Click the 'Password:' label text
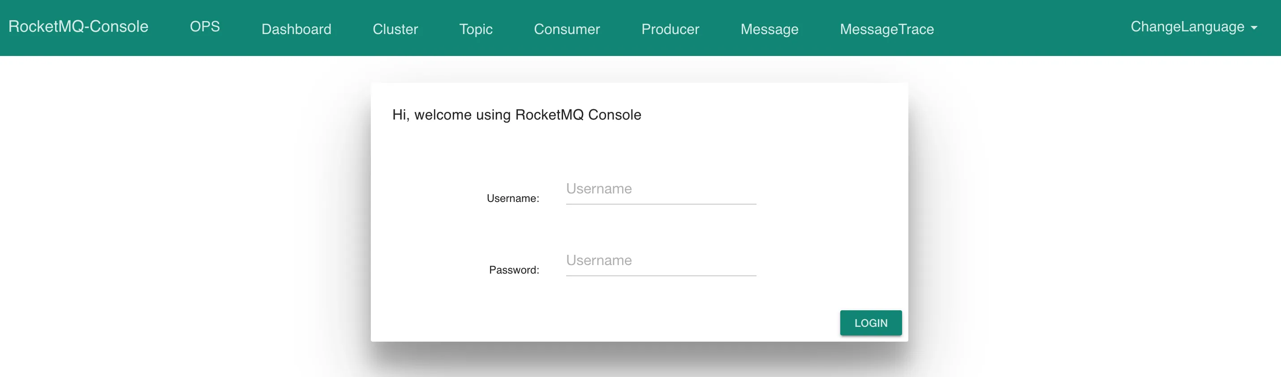 tap(514, 270)
